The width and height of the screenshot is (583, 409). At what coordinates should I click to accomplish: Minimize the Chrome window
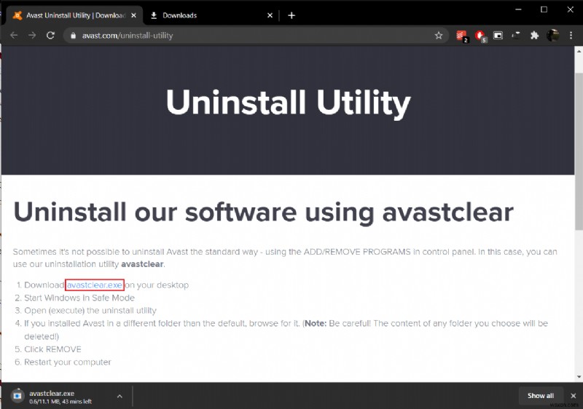[518, 9]
